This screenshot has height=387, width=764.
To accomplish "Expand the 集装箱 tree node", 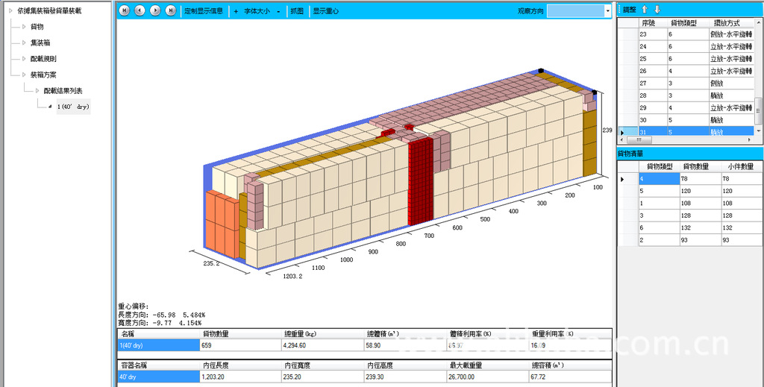I will point(23,43).
